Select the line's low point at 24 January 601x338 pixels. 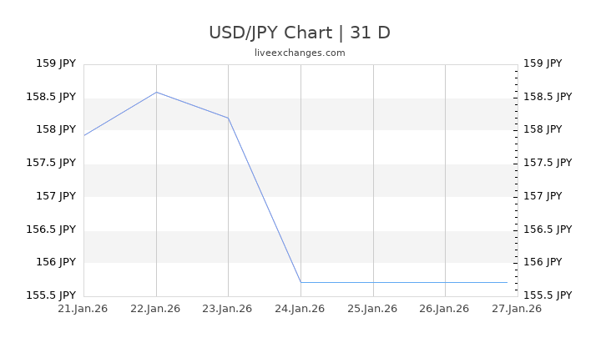point(300,282)
